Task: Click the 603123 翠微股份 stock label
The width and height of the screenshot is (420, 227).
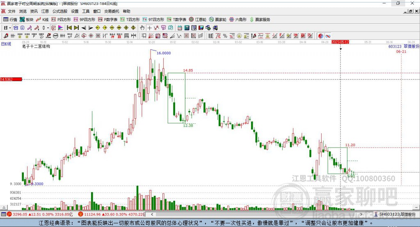Action: pos(404,46)
